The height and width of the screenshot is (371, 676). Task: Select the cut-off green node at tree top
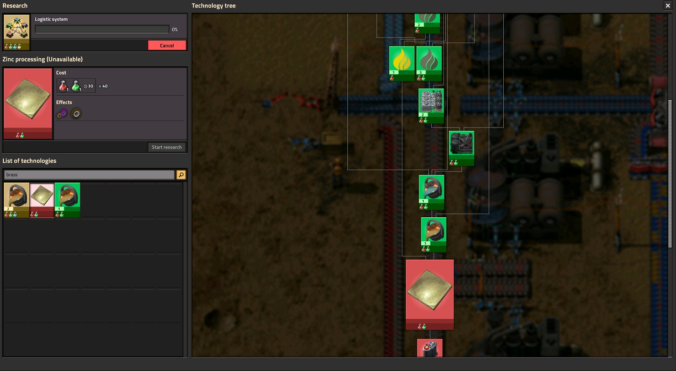pos(427,24)
